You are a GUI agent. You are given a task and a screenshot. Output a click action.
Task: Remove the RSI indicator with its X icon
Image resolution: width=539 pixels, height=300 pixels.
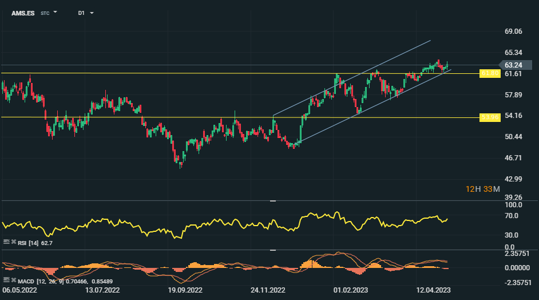coord(14,242)
